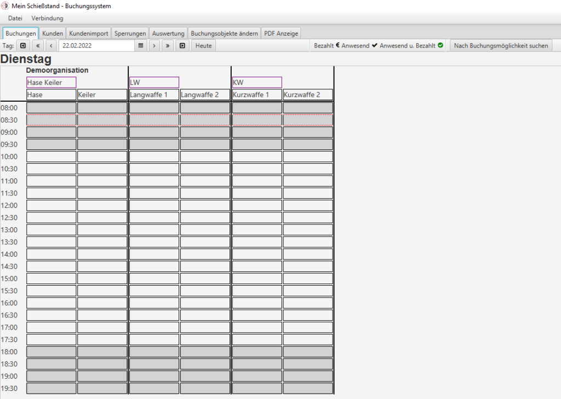Click the Heute button

(204, 46)
